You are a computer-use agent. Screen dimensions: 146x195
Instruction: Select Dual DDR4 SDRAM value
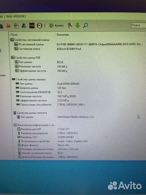pyautogui.click(x=68, y=84)
